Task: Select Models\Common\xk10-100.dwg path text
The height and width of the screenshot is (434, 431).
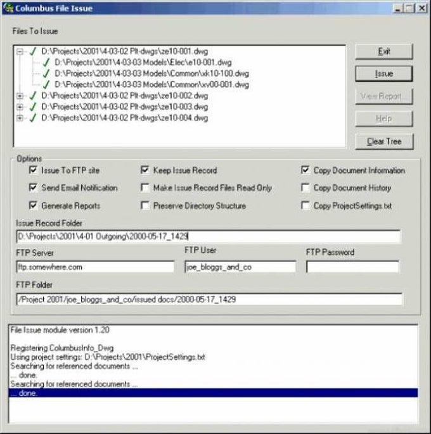Action: [x=151, y=73]
